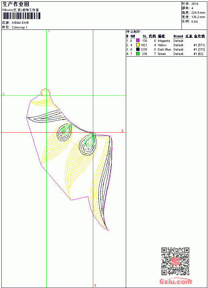Click the Green color swatch
The height and width of the screenshot is (288, 208).
click(138, 54)
